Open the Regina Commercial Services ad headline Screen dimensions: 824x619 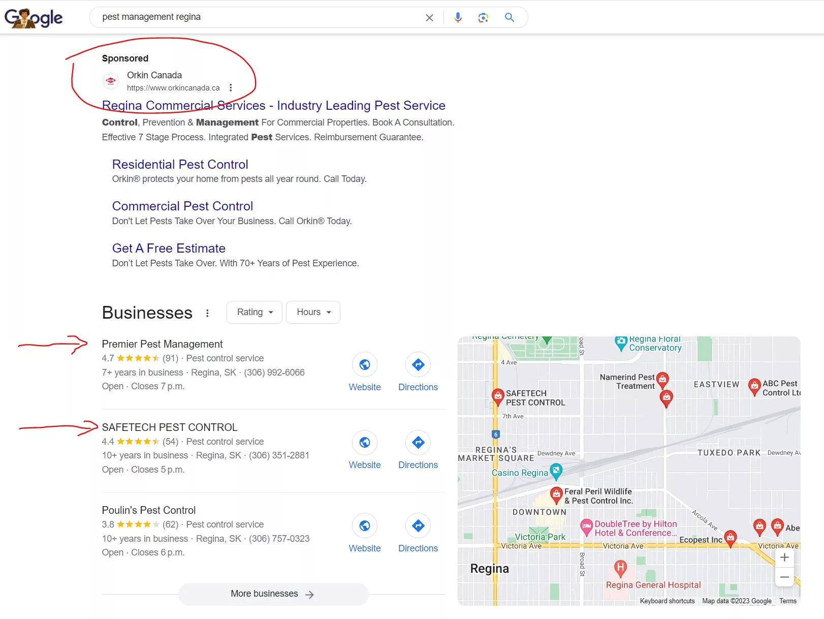[x=274, y=106]
